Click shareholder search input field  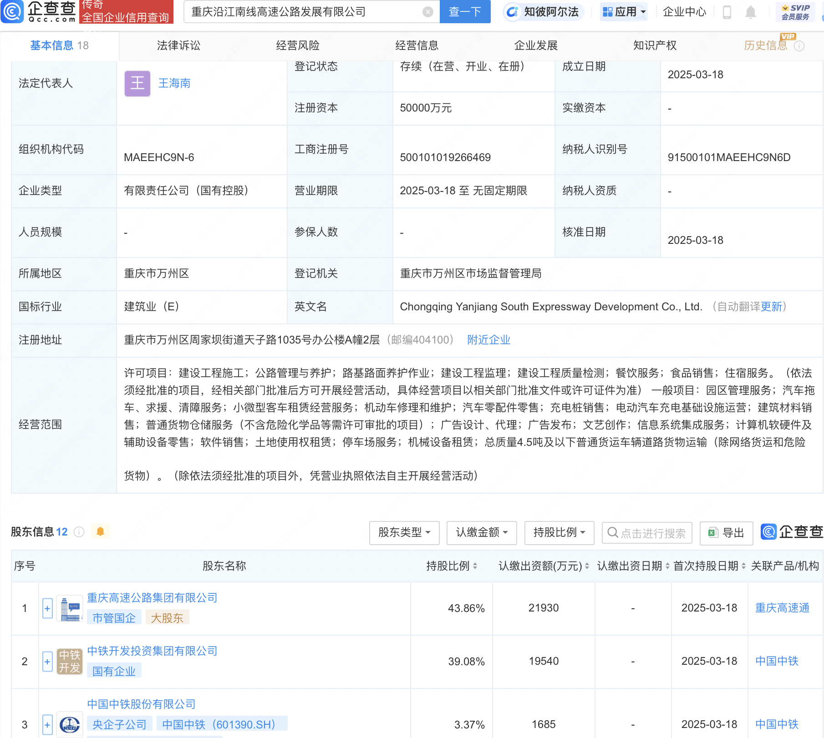pos(647,533)
